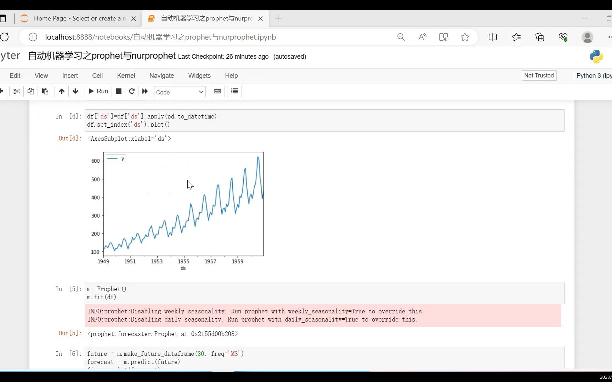Open Browser essentials heart icon
This screenshot has height=382, width=612.
tap(563, 37)
